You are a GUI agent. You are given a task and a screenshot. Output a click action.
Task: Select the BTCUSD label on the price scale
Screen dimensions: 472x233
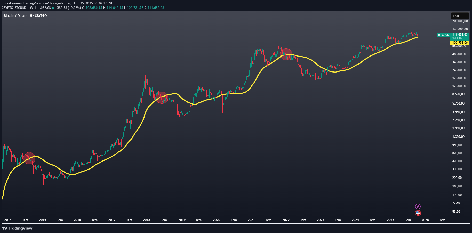(443, 35)
